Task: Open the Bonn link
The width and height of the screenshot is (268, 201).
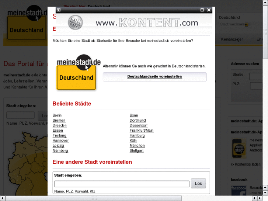Action: 134,115
